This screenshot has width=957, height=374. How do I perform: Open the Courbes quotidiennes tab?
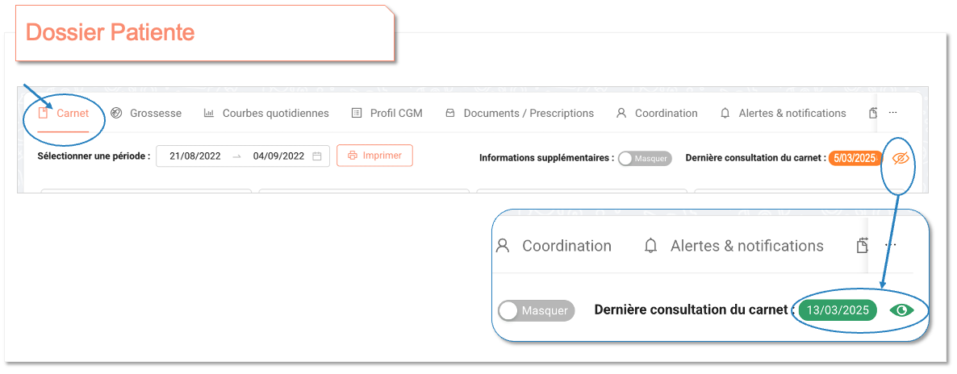(x=266, y=113)
